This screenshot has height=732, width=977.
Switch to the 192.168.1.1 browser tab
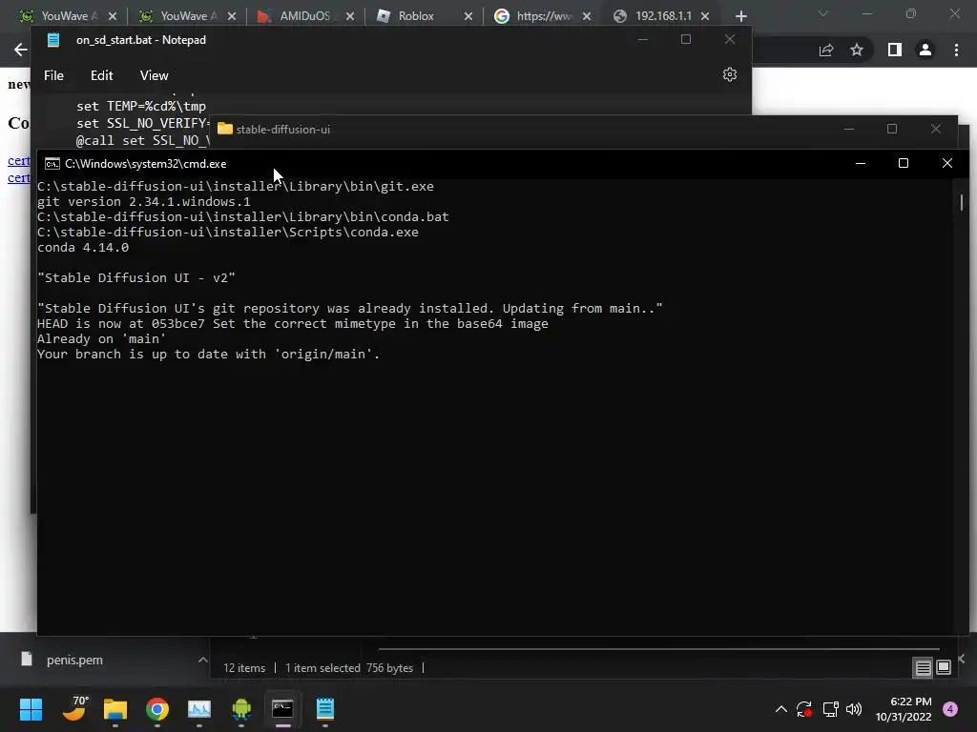coord(662,16)
